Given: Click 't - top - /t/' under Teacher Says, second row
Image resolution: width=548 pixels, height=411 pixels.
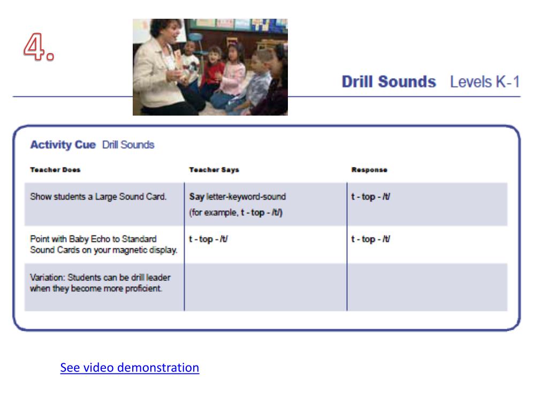Looking at the screenshot, I should 208,239.
